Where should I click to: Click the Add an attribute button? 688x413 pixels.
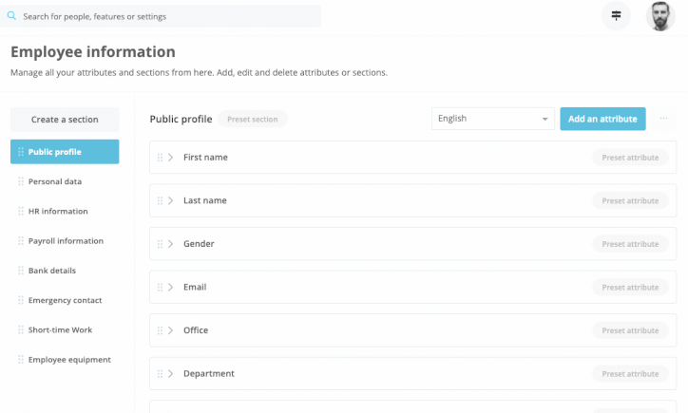[x=602, y=119]
